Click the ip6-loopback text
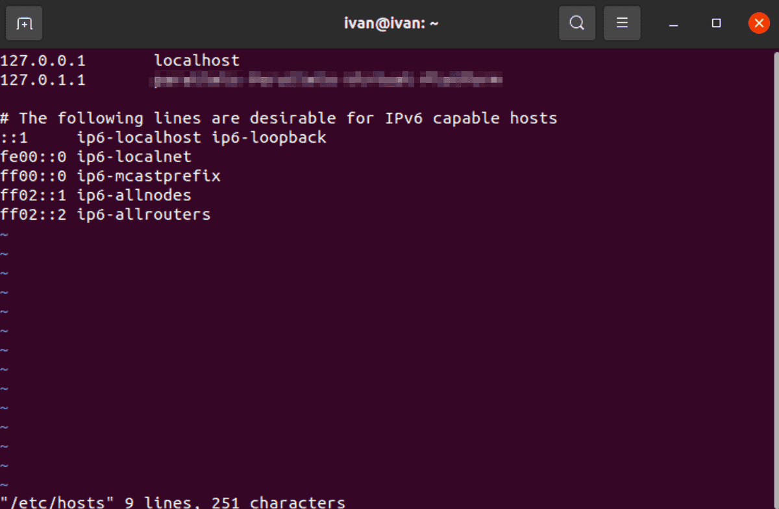 269,137
